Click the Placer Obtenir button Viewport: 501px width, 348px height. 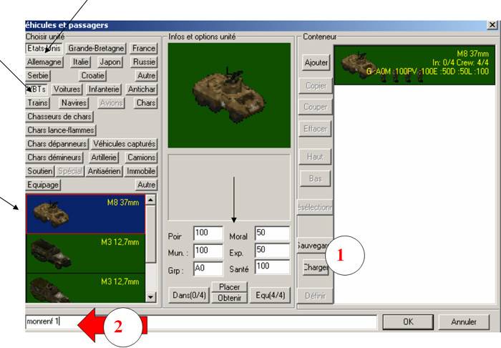(229, 292)
